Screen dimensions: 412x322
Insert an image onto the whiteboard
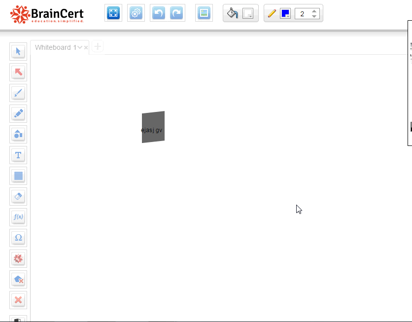point(204,13)
